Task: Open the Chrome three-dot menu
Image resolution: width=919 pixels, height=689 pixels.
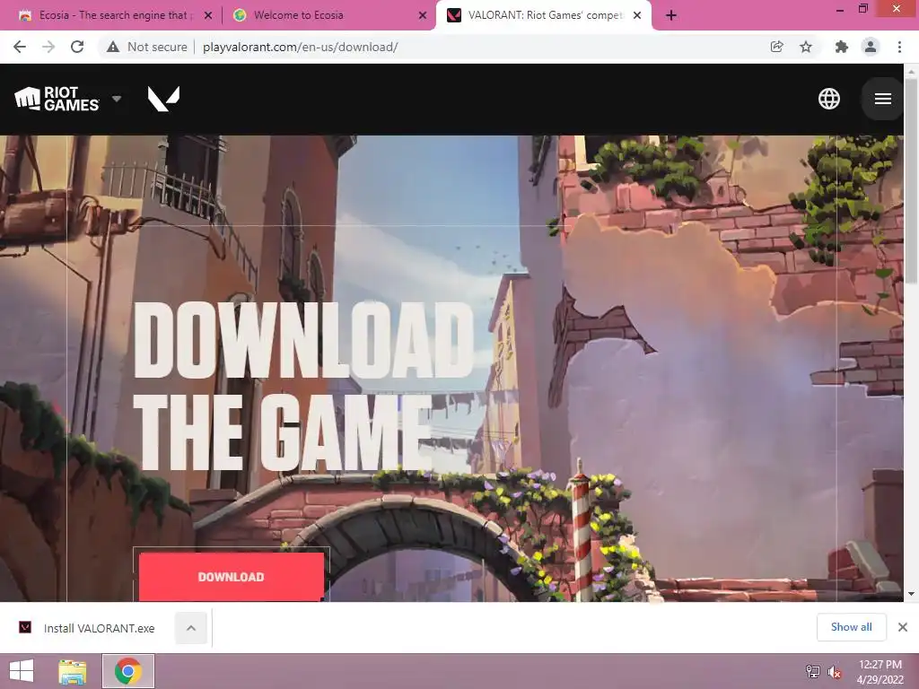Action: 899,47
